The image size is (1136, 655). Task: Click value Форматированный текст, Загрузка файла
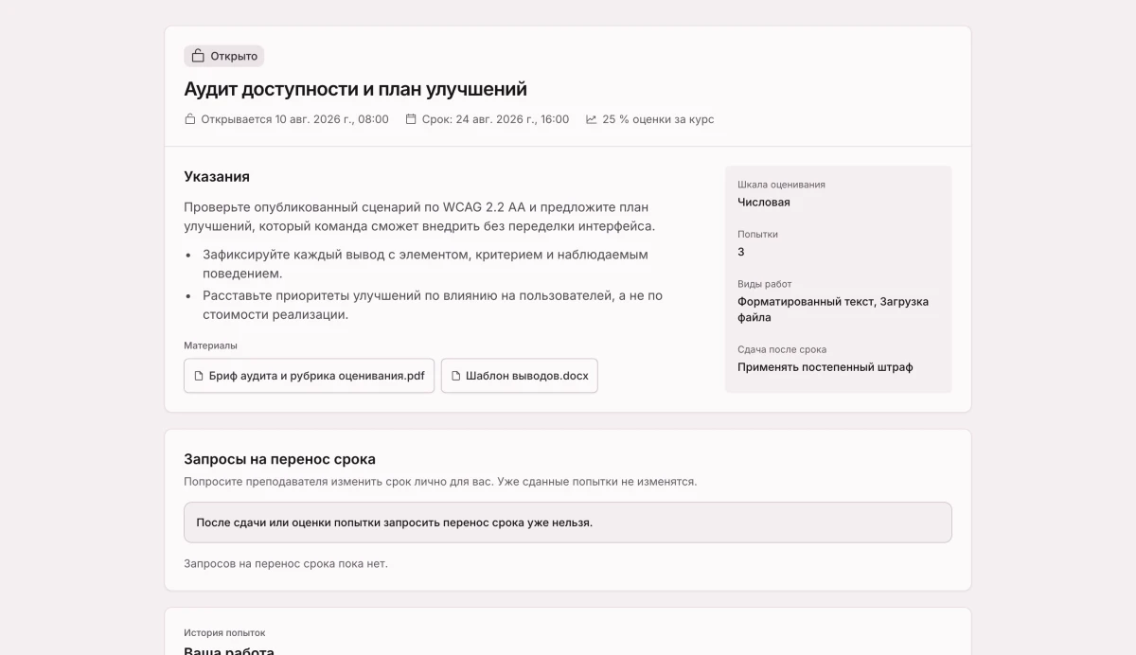click(x=833, y=310)
